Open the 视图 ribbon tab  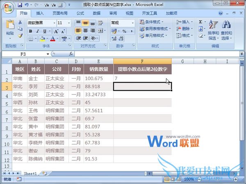[x=129, y=13]
